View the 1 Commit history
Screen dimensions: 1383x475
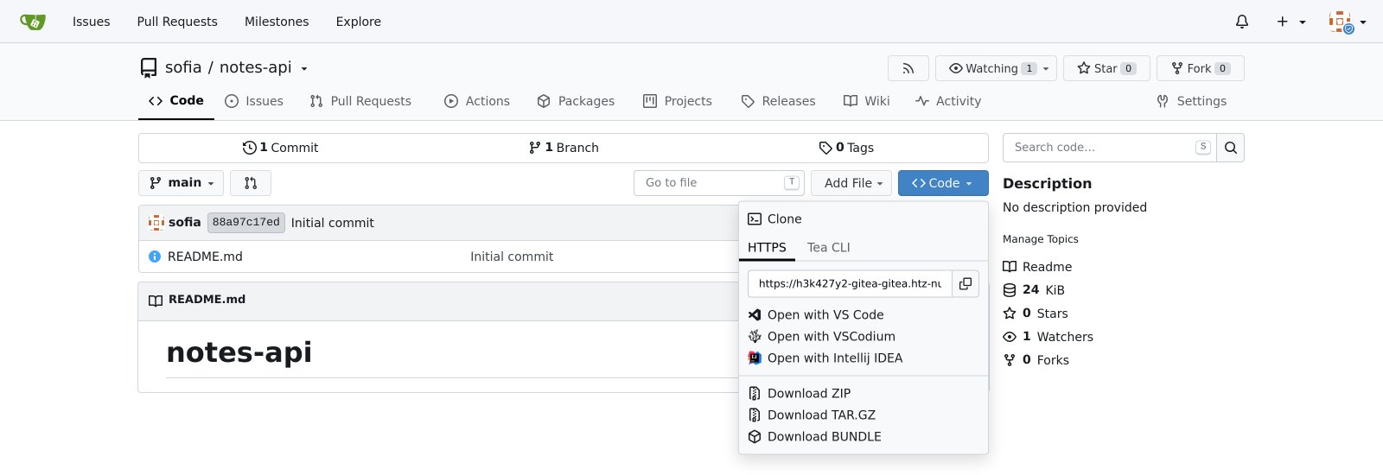point(280,148)
